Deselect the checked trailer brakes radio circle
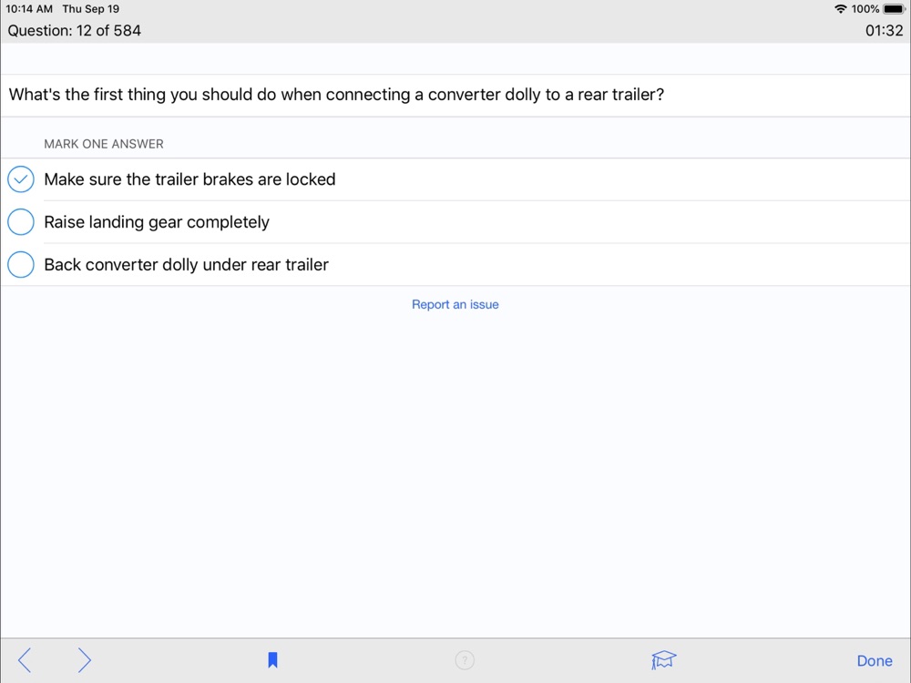911x683 pixels. pos(21,179)
